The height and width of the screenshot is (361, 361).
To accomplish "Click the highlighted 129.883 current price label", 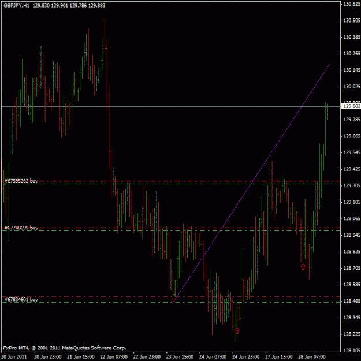I will (x=351, y=106).
